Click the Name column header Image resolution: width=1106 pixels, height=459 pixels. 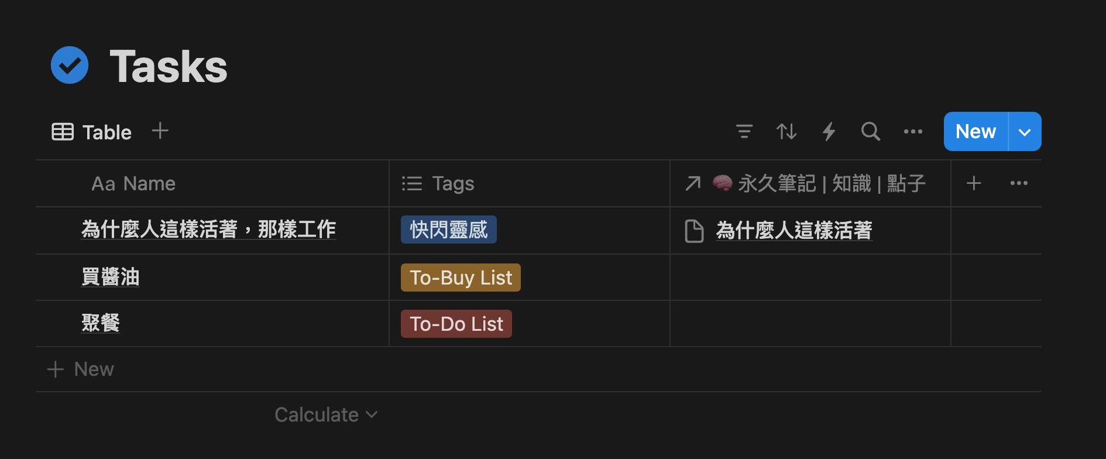pyautogui.click(x=133, y=184)
